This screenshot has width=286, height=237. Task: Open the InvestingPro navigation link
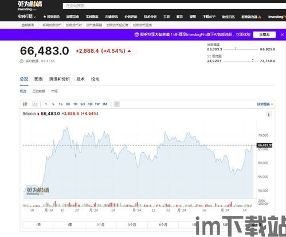point(277,17)
